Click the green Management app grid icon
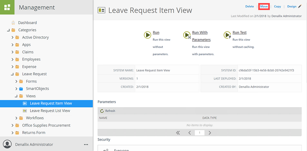The width and height of the screenshot is (307, 151). pos(7,7)
